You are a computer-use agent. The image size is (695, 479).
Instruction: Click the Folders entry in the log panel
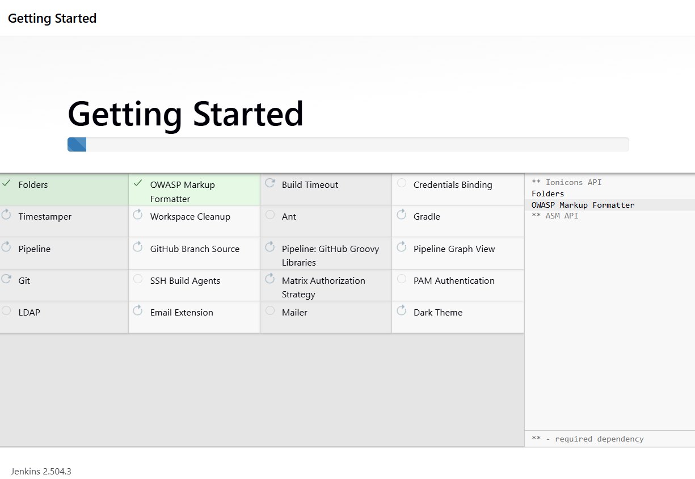click(547, 194)
